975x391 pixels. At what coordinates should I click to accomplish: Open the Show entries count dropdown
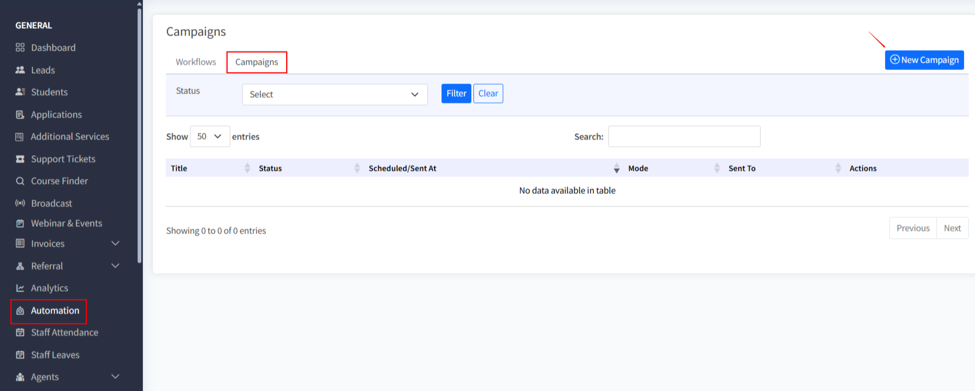coord(209,136)
